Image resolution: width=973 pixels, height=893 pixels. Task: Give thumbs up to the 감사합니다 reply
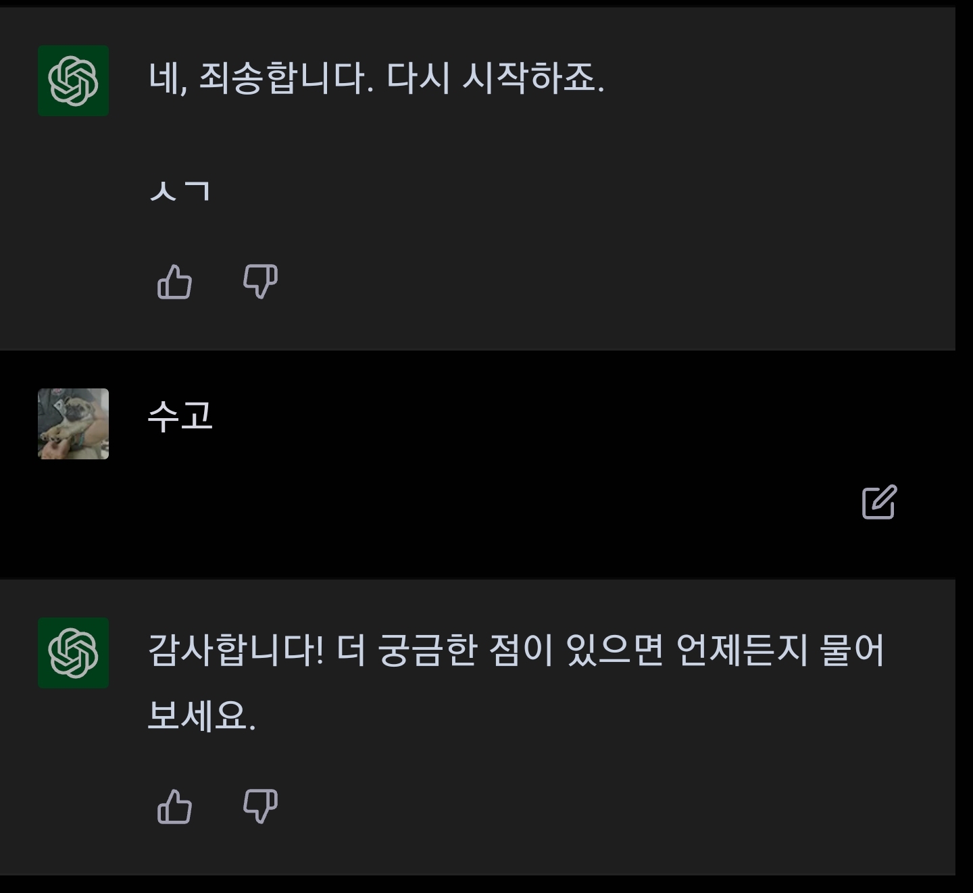click(x=174, y=807)
